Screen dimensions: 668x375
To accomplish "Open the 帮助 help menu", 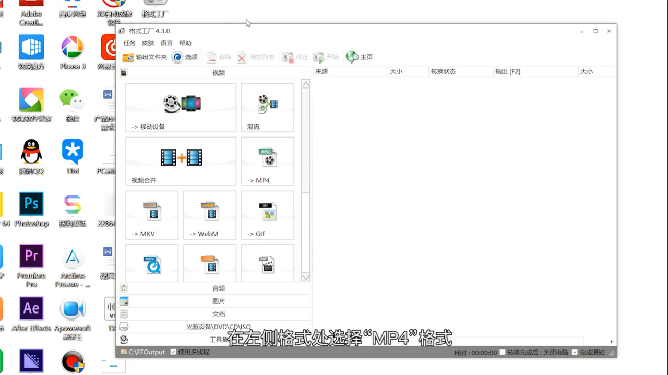I will [x=185, y=43].
